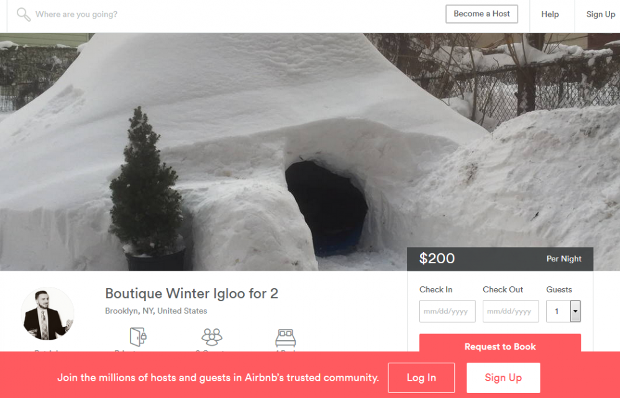This screenshot has height=398, width=620.
Task: Open the Guests number selector showing 1
Action: click(x=563, y=311)
